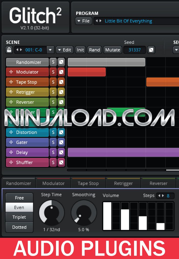This screenshot has height=259, width=179.
Task: Click the Modulator row dice icon
Action: [61, 72]
